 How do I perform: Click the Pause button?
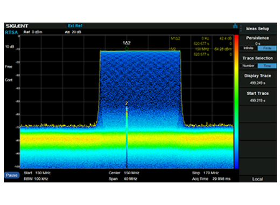tap(12, 175)
